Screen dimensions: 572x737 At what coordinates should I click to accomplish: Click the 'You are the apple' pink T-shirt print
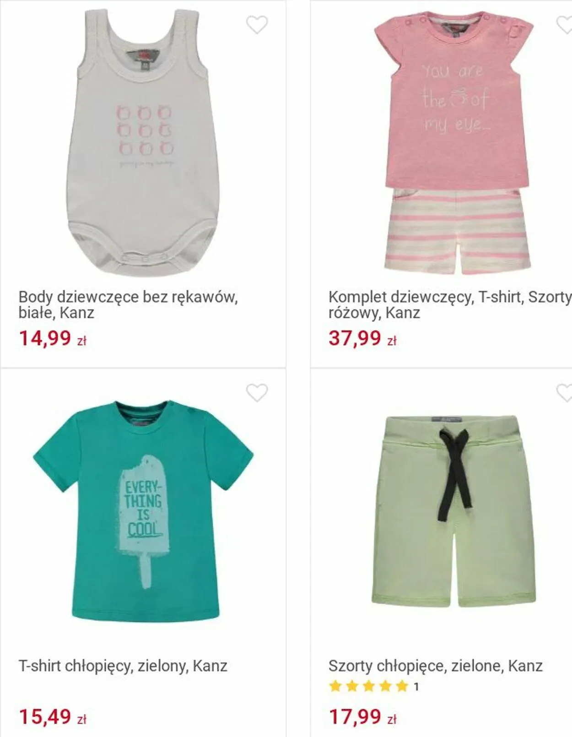(455, 98)
